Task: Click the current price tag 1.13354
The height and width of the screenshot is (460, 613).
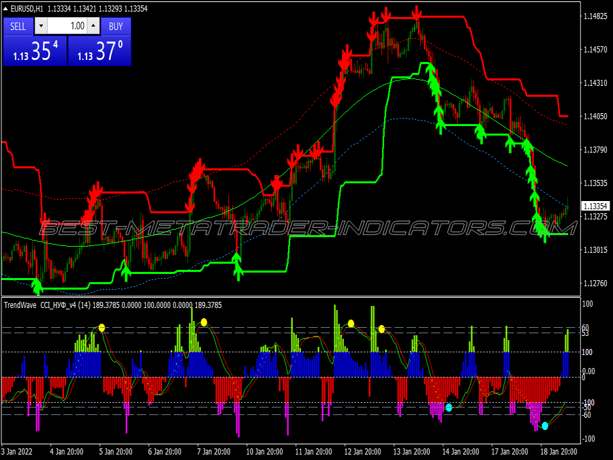Action: click(596, 206)
